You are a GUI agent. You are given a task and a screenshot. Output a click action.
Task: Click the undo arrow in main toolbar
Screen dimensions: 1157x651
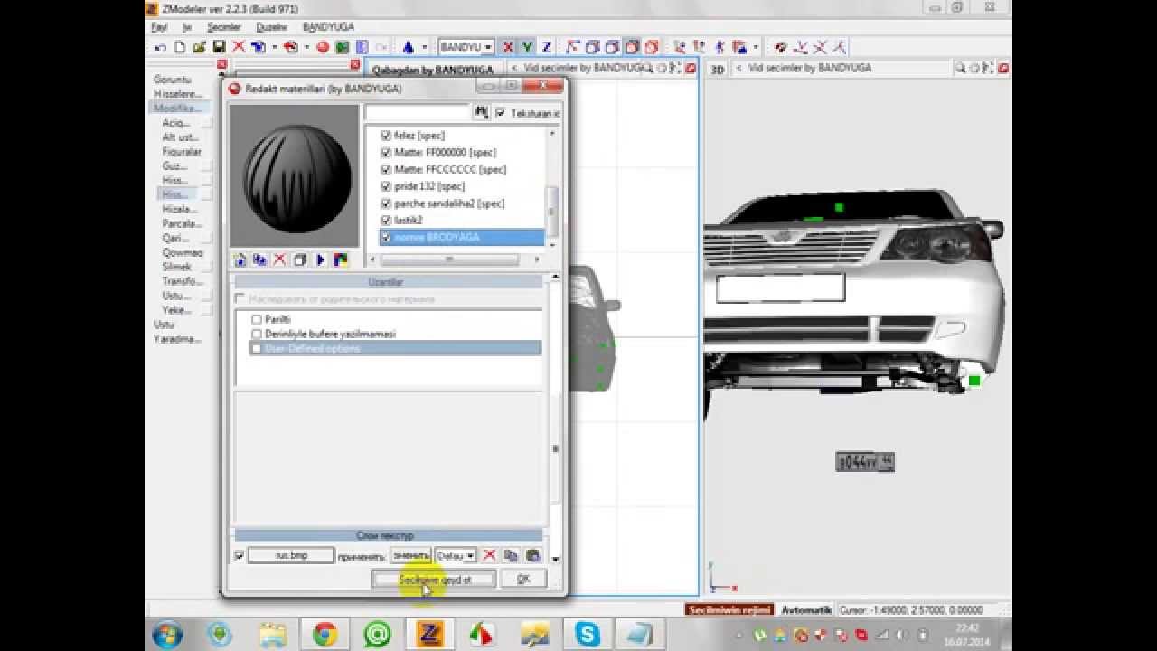(x=161, y=47)
